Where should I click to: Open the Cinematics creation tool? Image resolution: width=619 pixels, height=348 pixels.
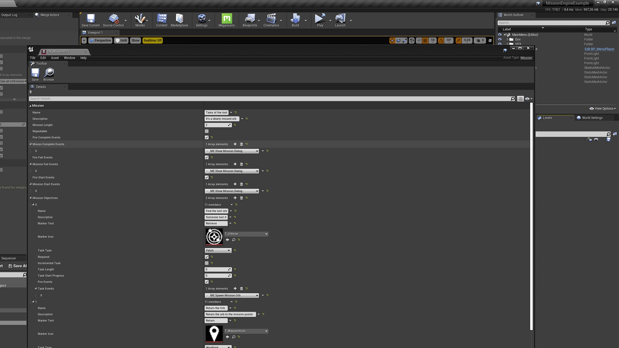(271, 20)
